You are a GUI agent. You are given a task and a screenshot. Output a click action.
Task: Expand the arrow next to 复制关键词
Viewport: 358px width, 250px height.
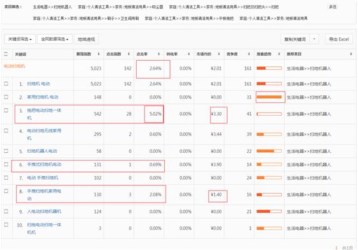coord(314,39)
